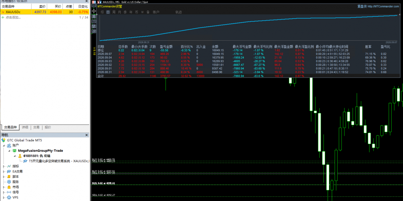Switch to the 报价 tab in Market Watch
This screenshot has height=201, width=403.
(48, 127)
